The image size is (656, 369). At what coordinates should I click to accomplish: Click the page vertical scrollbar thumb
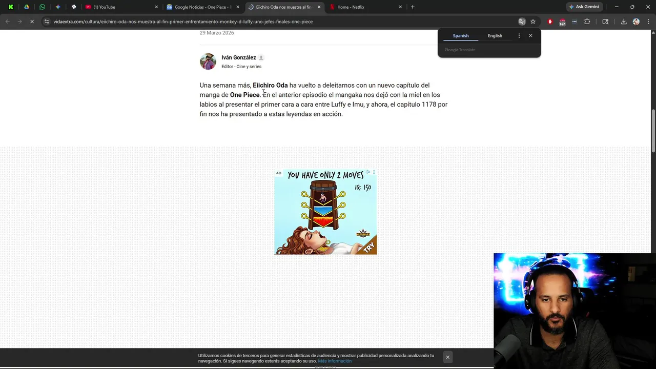tap(653, 131)
